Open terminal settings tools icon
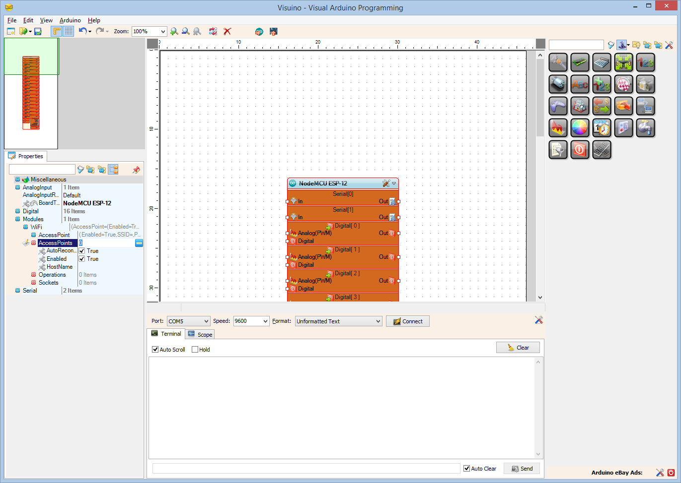Screen dimensions: 681x483 pyautogui.click(x=538, y=320)
